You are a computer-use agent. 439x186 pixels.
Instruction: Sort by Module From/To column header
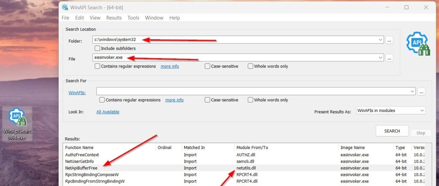[286, 147]
